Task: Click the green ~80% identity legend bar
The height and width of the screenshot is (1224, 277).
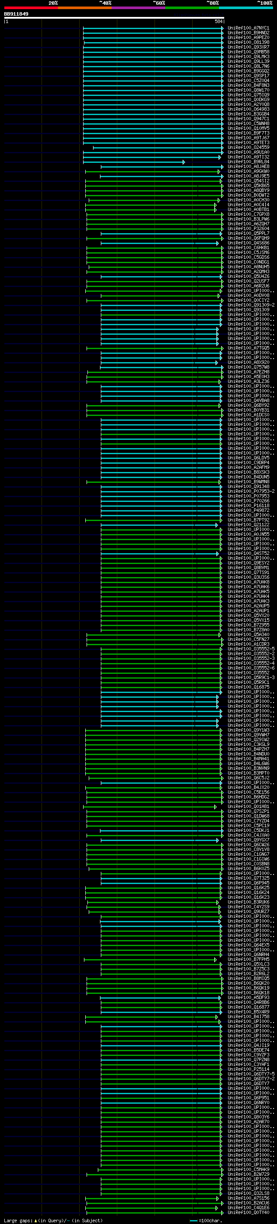Action: click(x=192, y=8)
